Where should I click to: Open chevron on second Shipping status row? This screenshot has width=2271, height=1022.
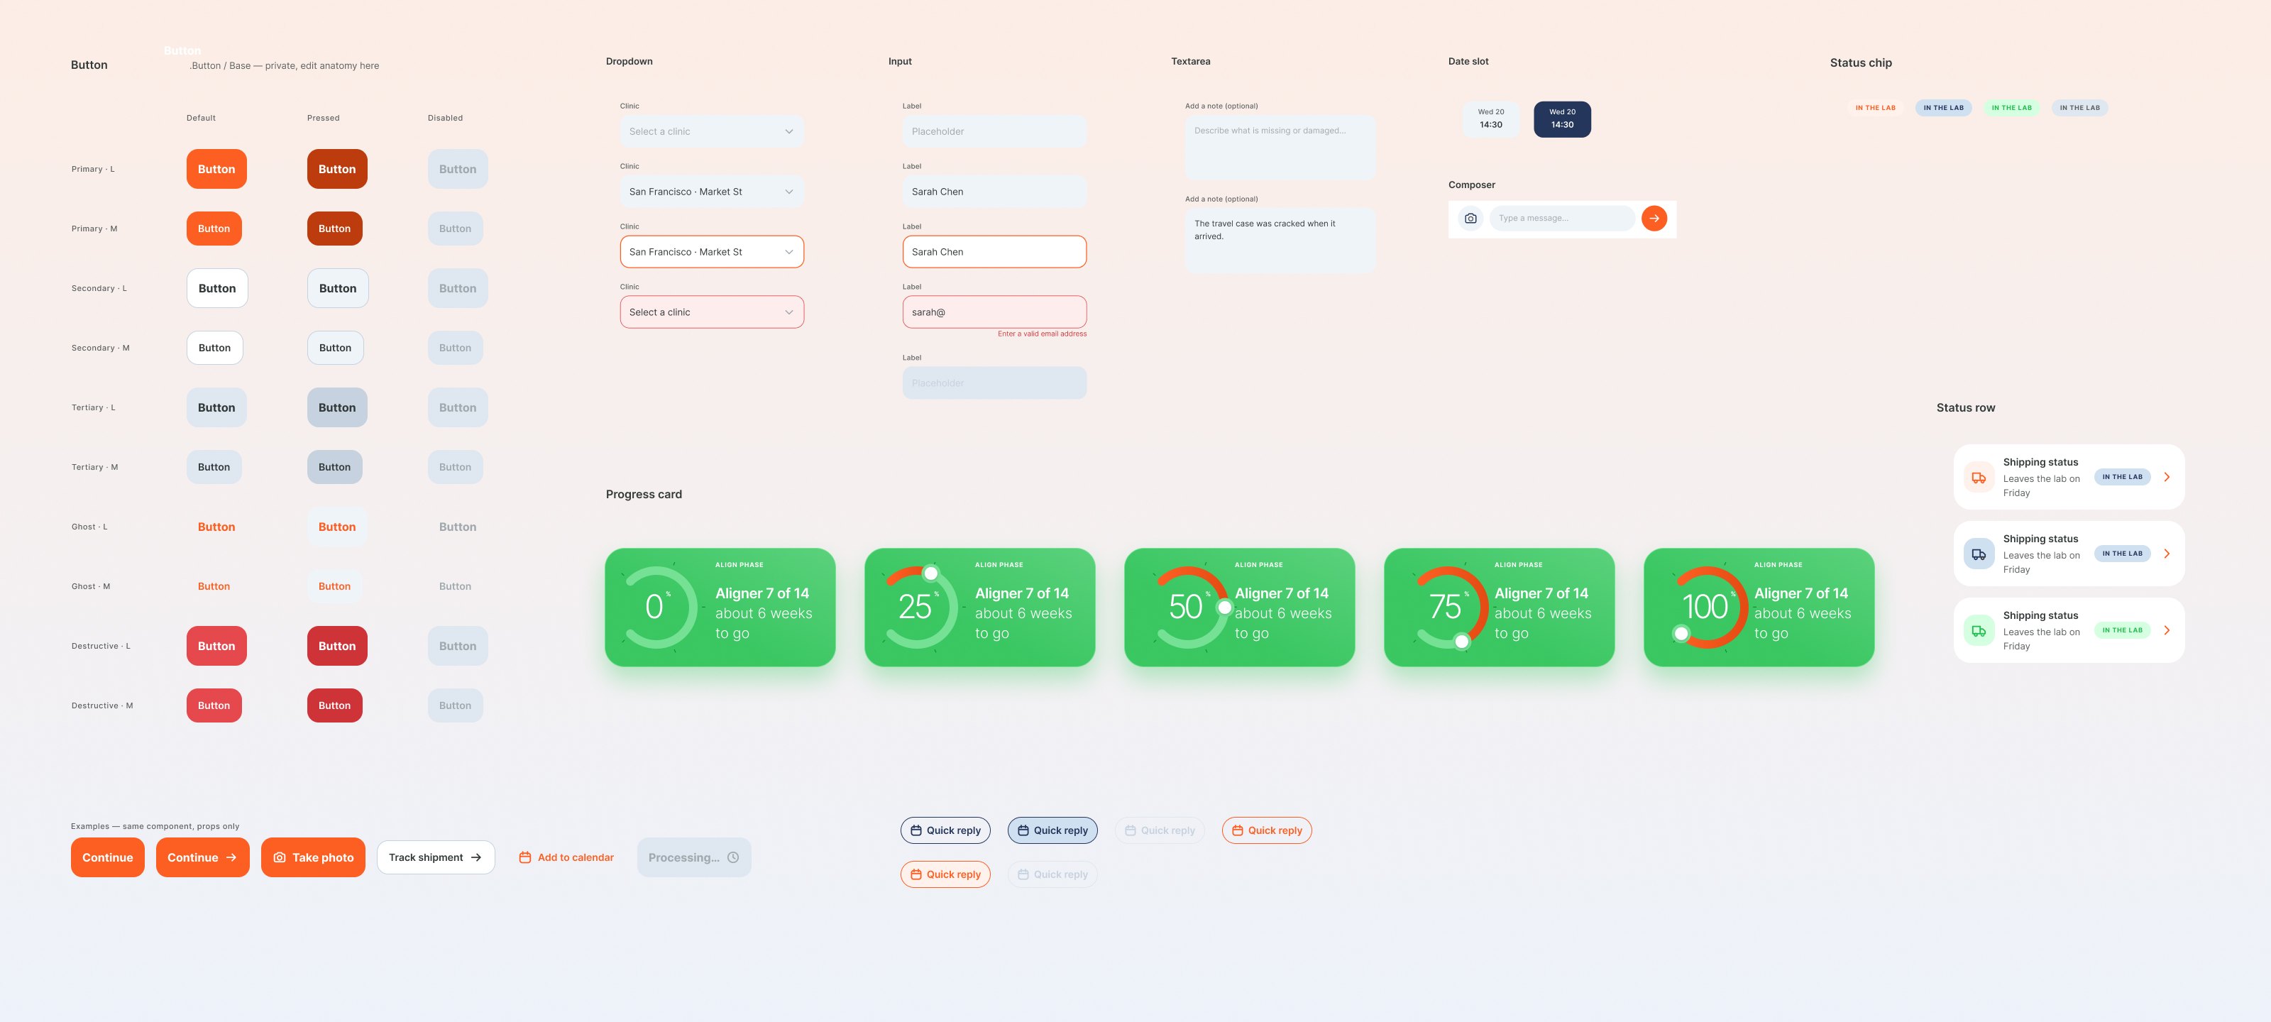click(x=2167, y=554)
